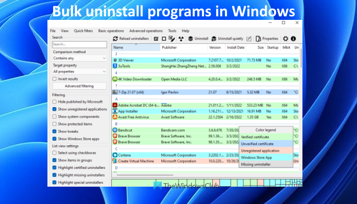Screen dimensions: 357x204
Task: Open the Tools menu
Action: tap(172, 31)
